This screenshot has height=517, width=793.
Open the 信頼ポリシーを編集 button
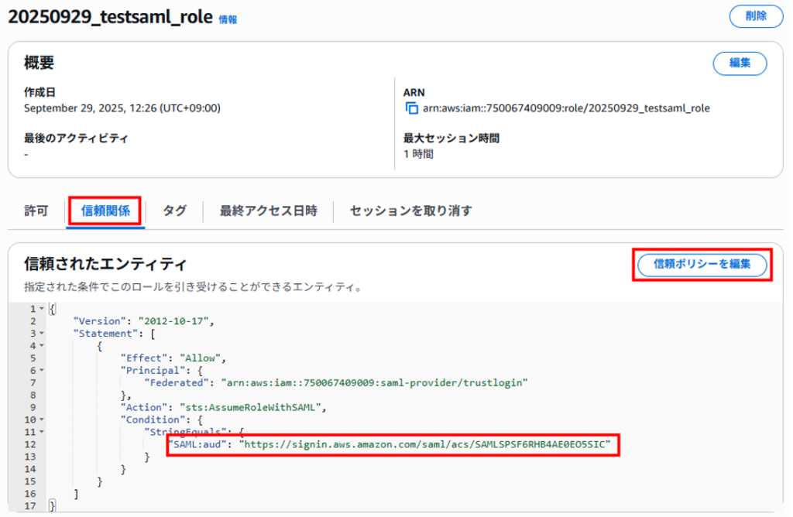click(x=702, y=265)
